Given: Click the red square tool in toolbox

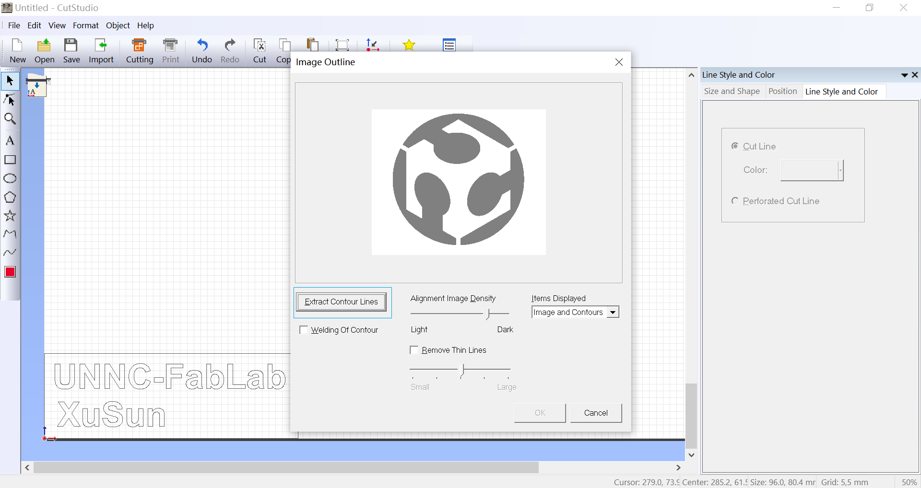Looking at the screenshot, I should click(x=10, y=272).
